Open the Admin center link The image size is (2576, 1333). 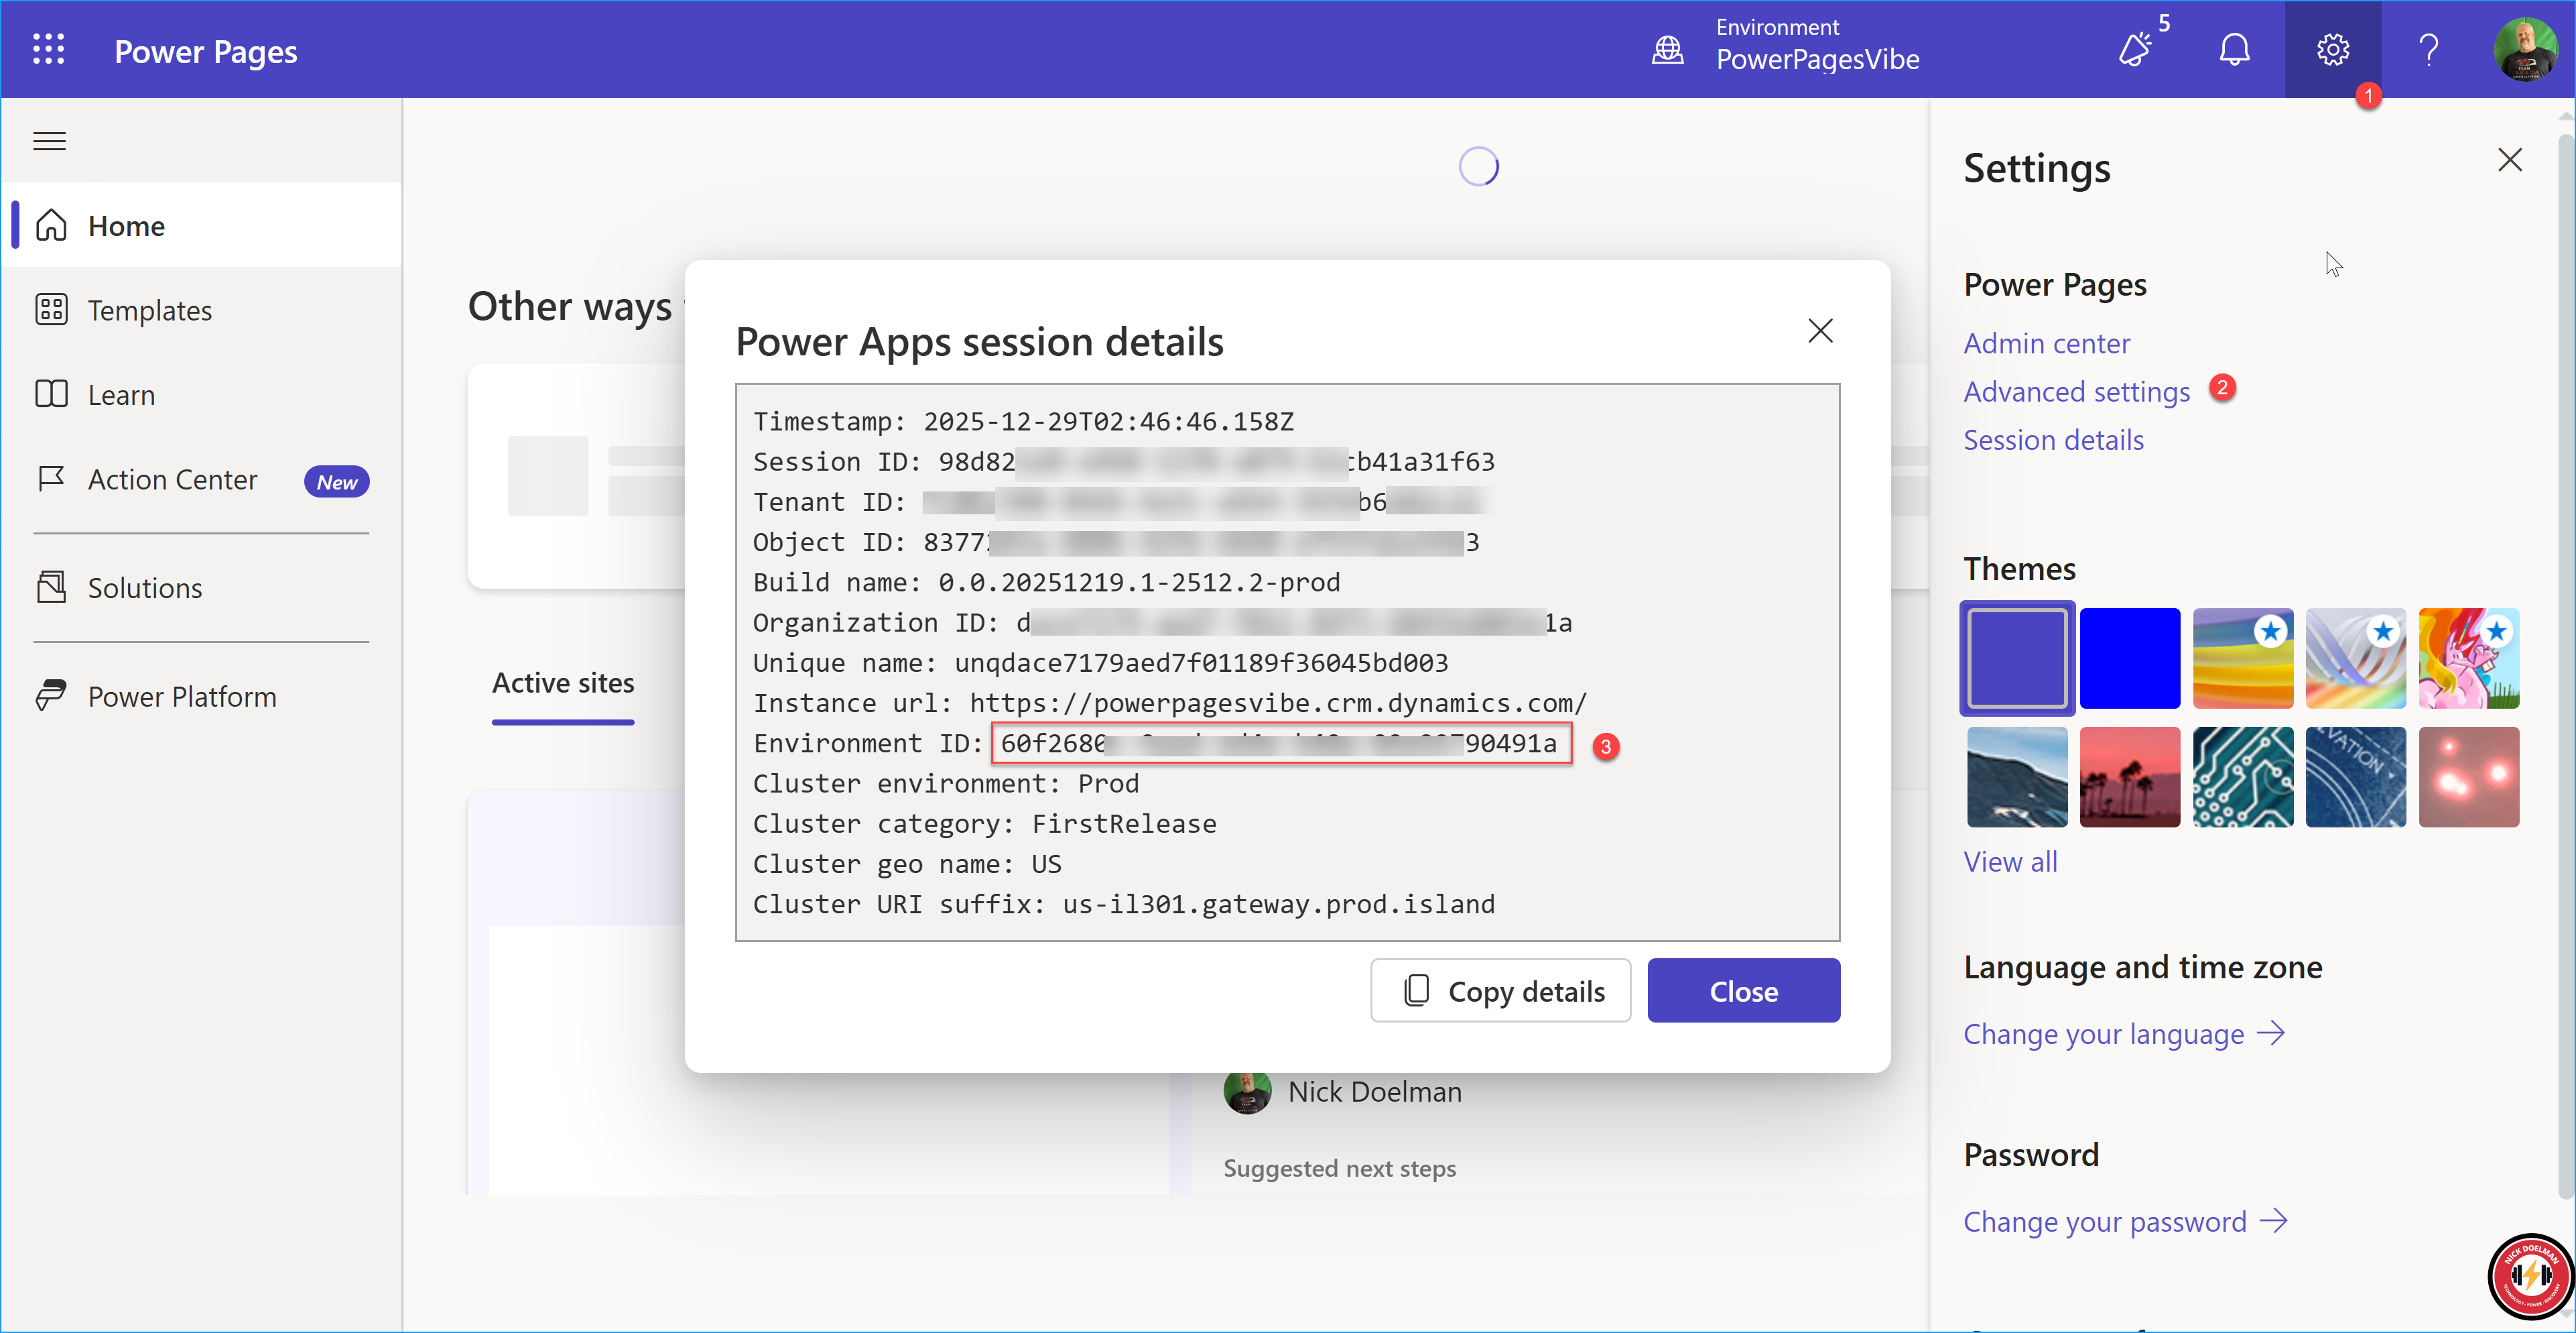(2046, 343)
